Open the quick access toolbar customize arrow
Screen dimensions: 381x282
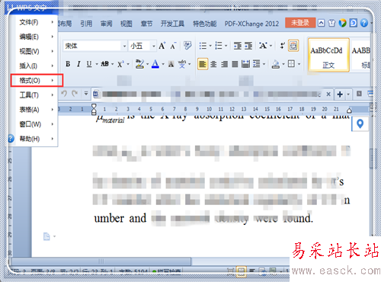tap(86, 94)
